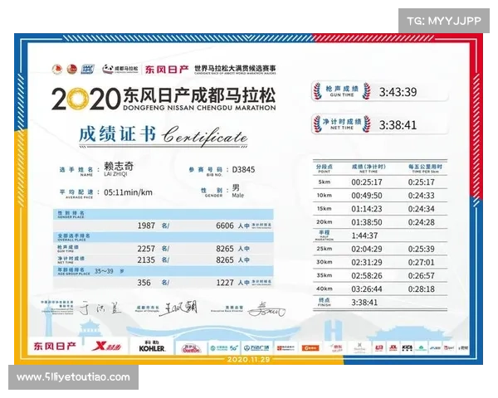Click the KOHLER sponsor logo
The height and width of the screenshot is (398, 498).
[152, 347]
